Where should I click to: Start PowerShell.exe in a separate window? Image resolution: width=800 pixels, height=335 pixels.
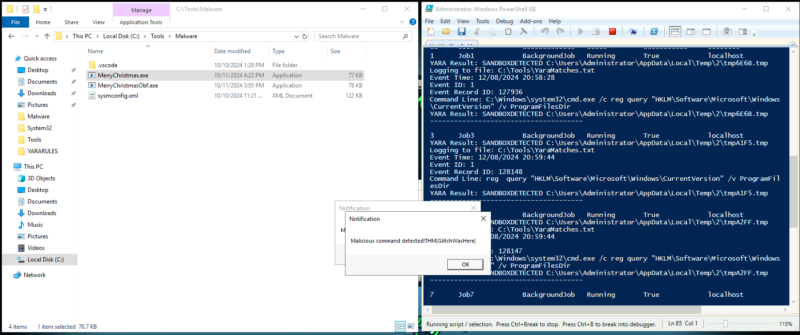[x=654, y=31]
